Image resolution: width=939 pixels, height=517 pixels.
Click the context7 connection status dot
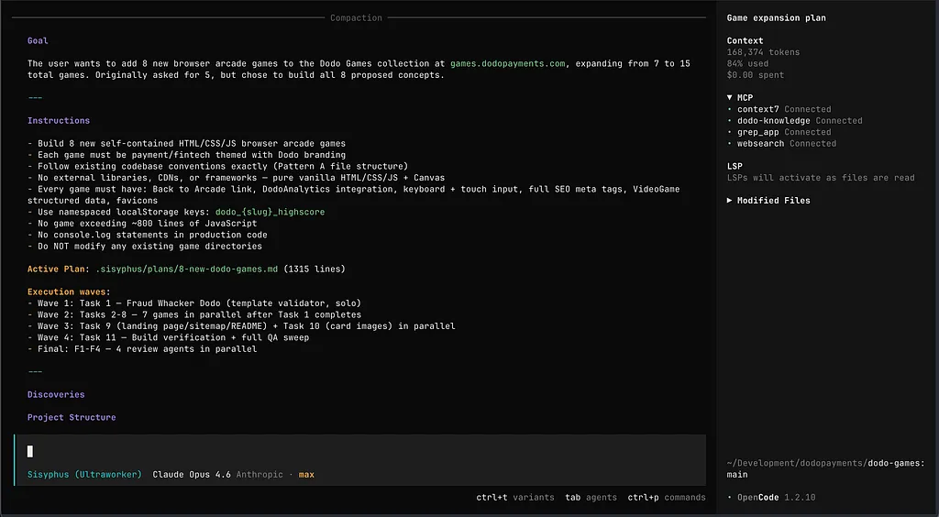[x=730, y=109]
